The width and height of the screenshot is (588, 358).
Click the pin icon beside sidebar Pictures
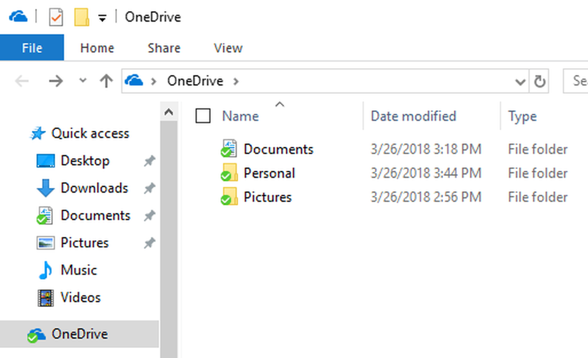149,242
